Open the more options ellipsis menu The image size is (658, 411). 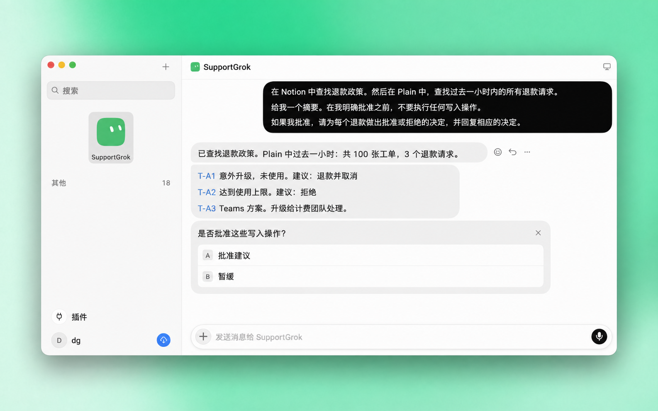(527, 152)
